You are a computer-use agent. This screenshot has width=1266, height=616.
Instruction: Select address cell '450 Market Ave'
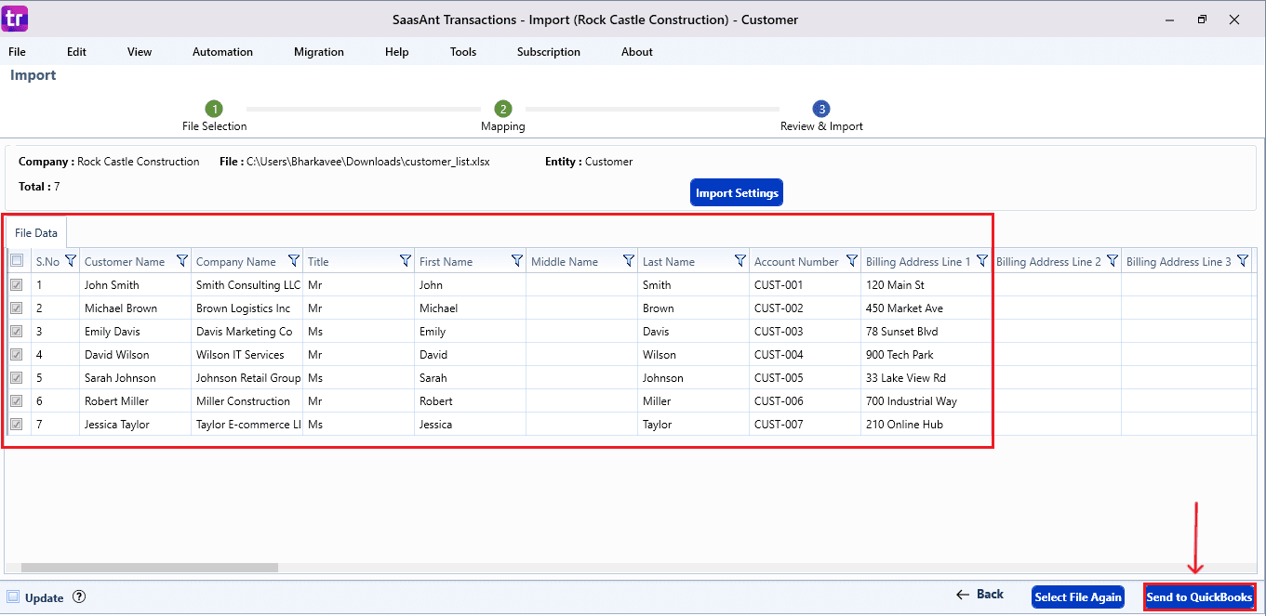(x=926, y=308)
